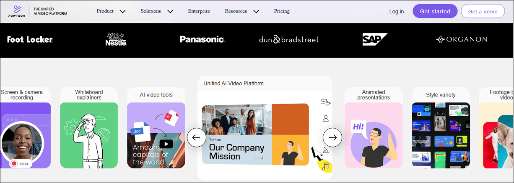The height and width of the screenshot is (183, 514).
Task: Click the Unified AI Video Platform title
Action: pos(234,84)
